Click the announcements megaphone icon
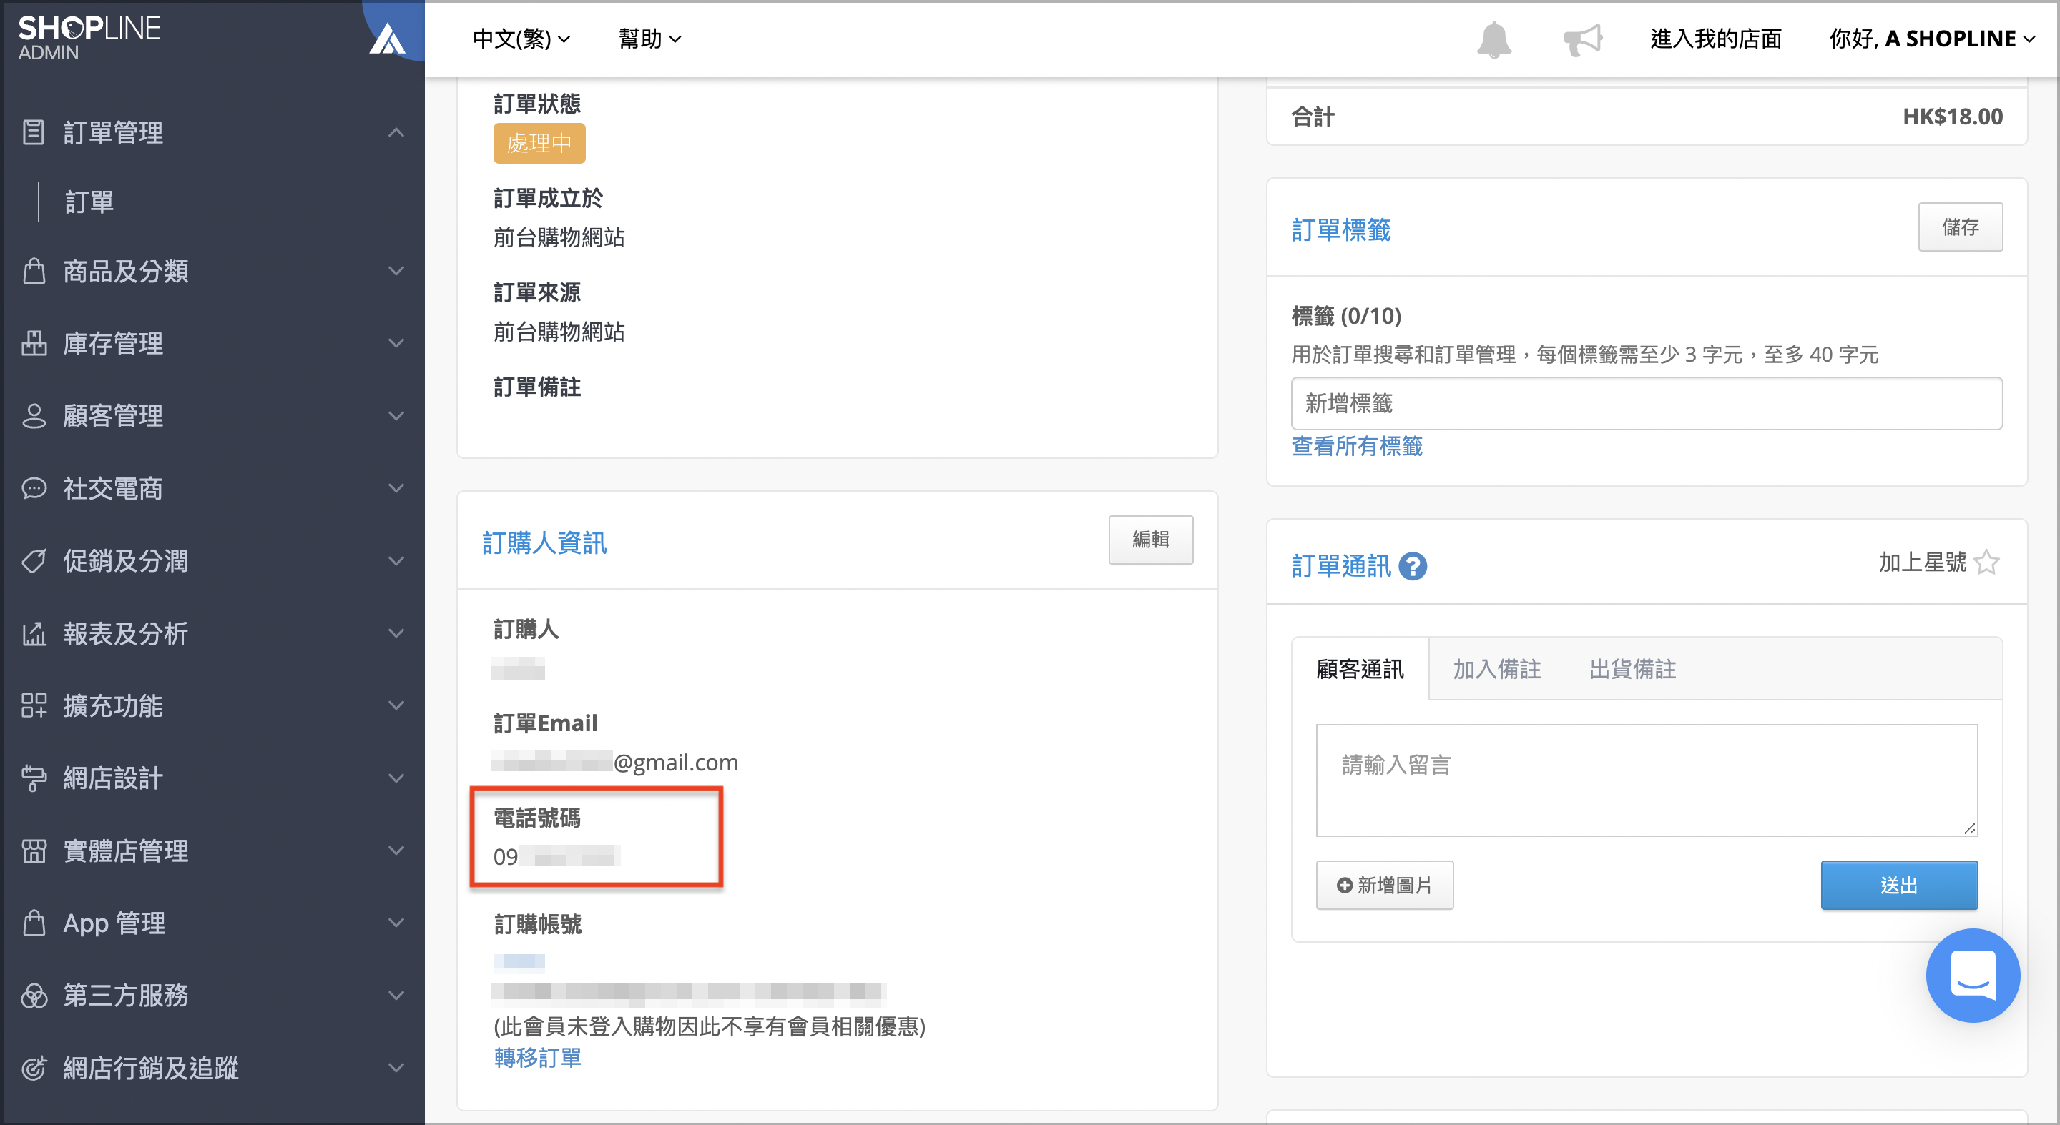Viewport: 2060px width, 1125px height. [x=1584, y=39]
